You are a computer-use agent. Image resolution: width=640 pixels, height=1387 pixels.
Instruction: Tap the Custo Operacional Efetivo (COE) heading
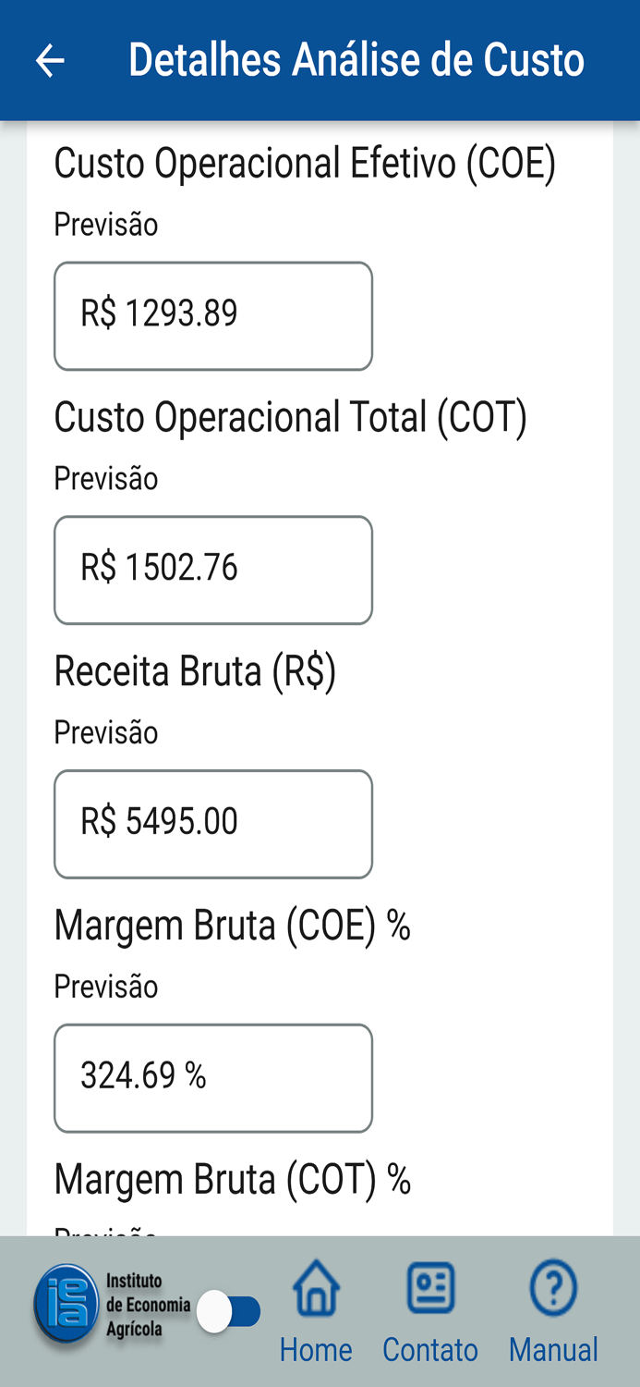coord(305,162)
